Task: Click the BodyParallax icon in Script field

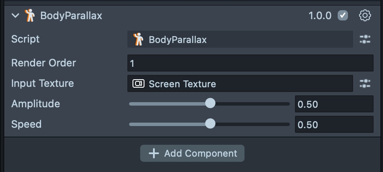Action: (x=138, y=40)
